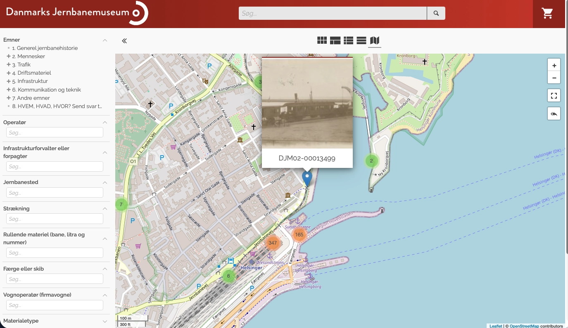This screenshot has width=568, height=328.
Task: Zoom out of the map
Action: [x=554, y=77]
